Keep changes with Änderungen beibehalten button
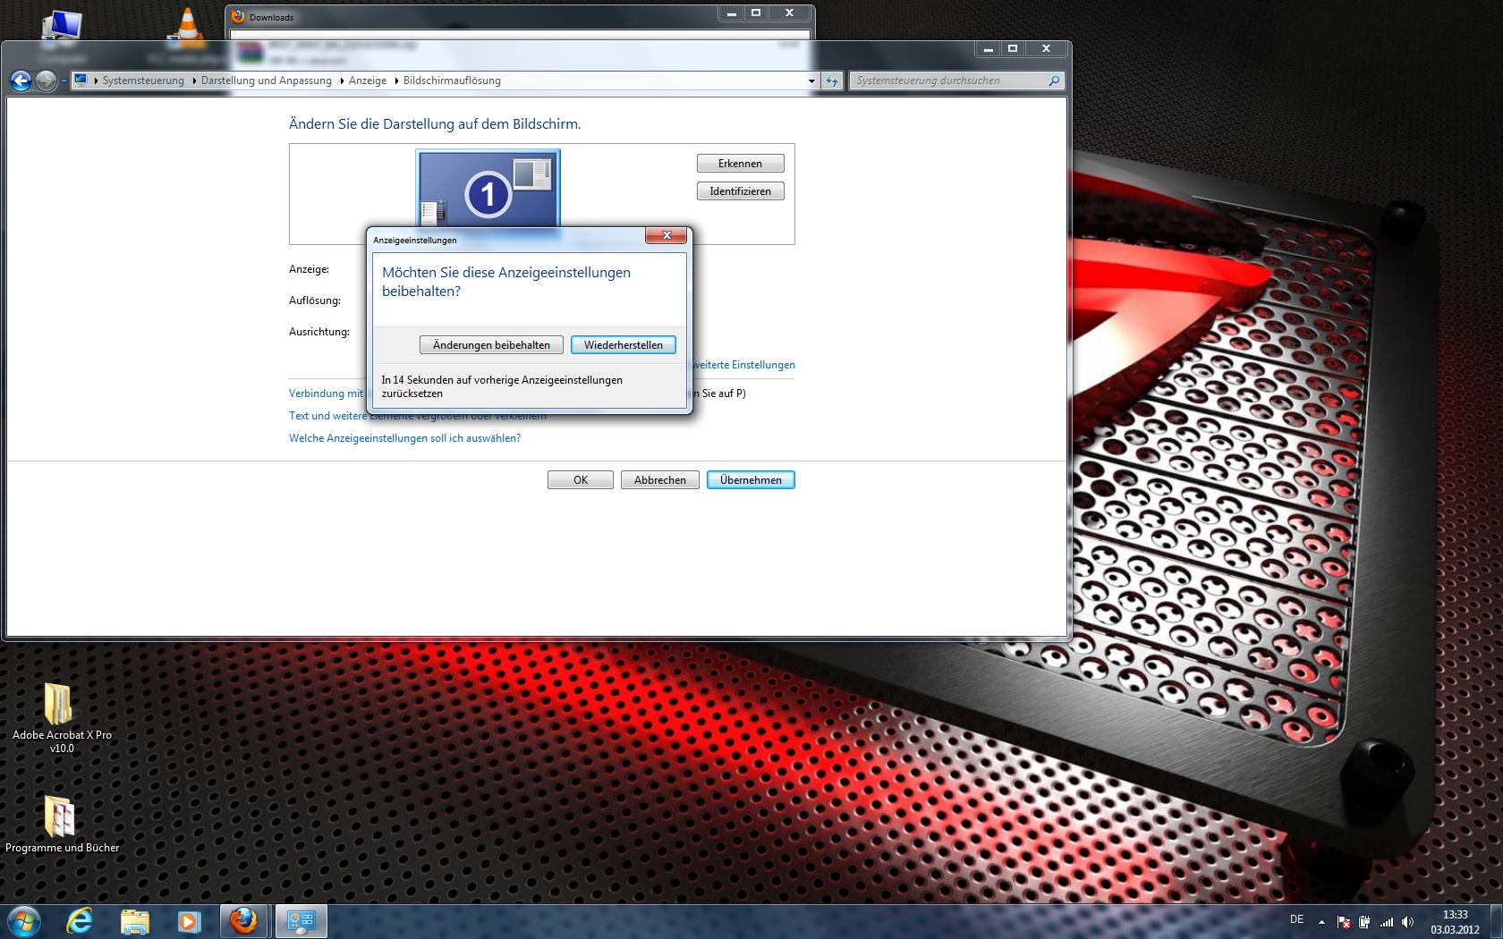1503x939 pixels. point(491,345)
